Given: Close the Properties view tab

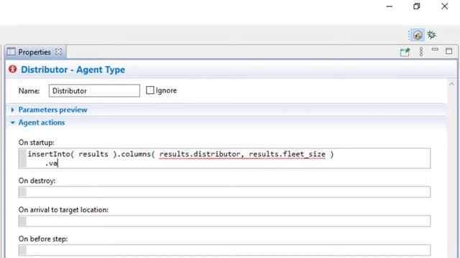Looking at the screenshot, I should 59,52.
